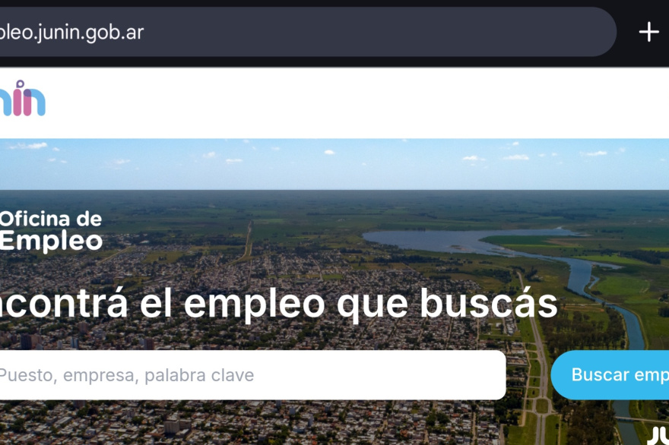Click the Junín logo in header

click(x=23, y=98)
